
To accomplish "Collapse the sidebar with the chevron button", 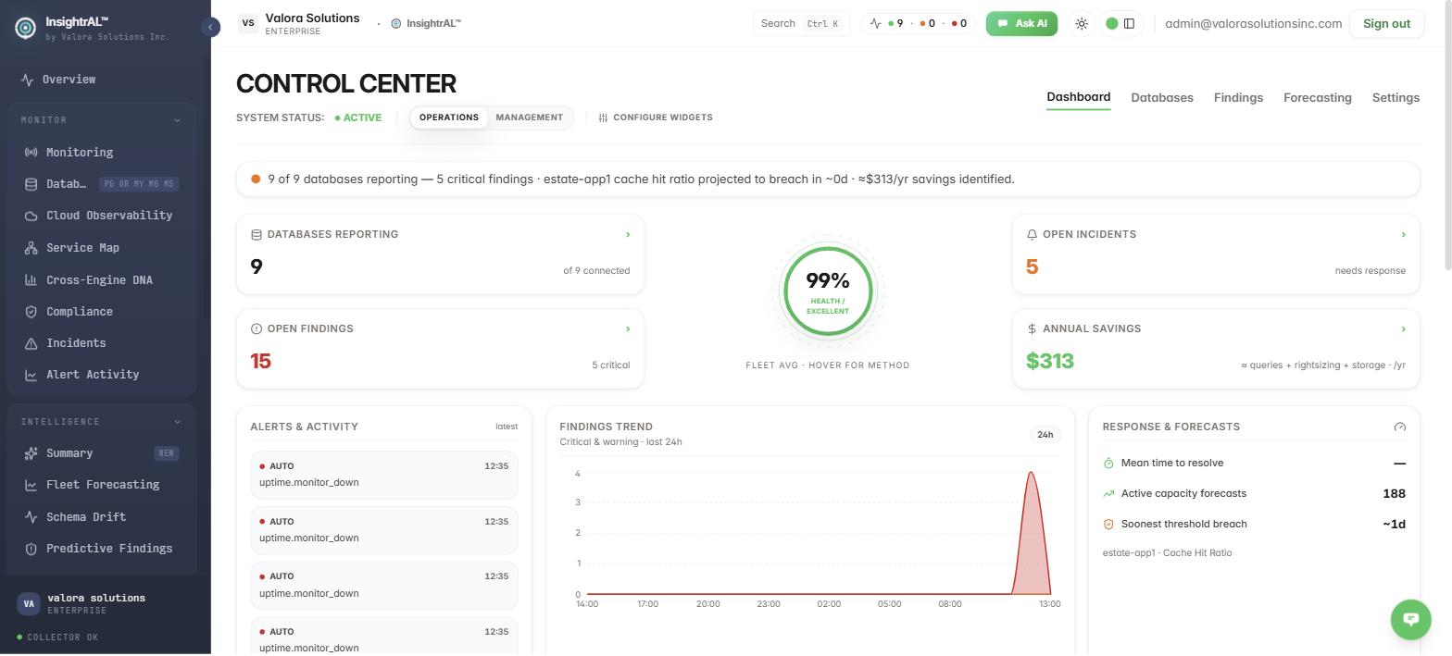I will [x=210, y=28].
